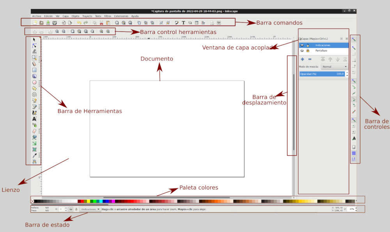Open the Archivo menu

37,16
